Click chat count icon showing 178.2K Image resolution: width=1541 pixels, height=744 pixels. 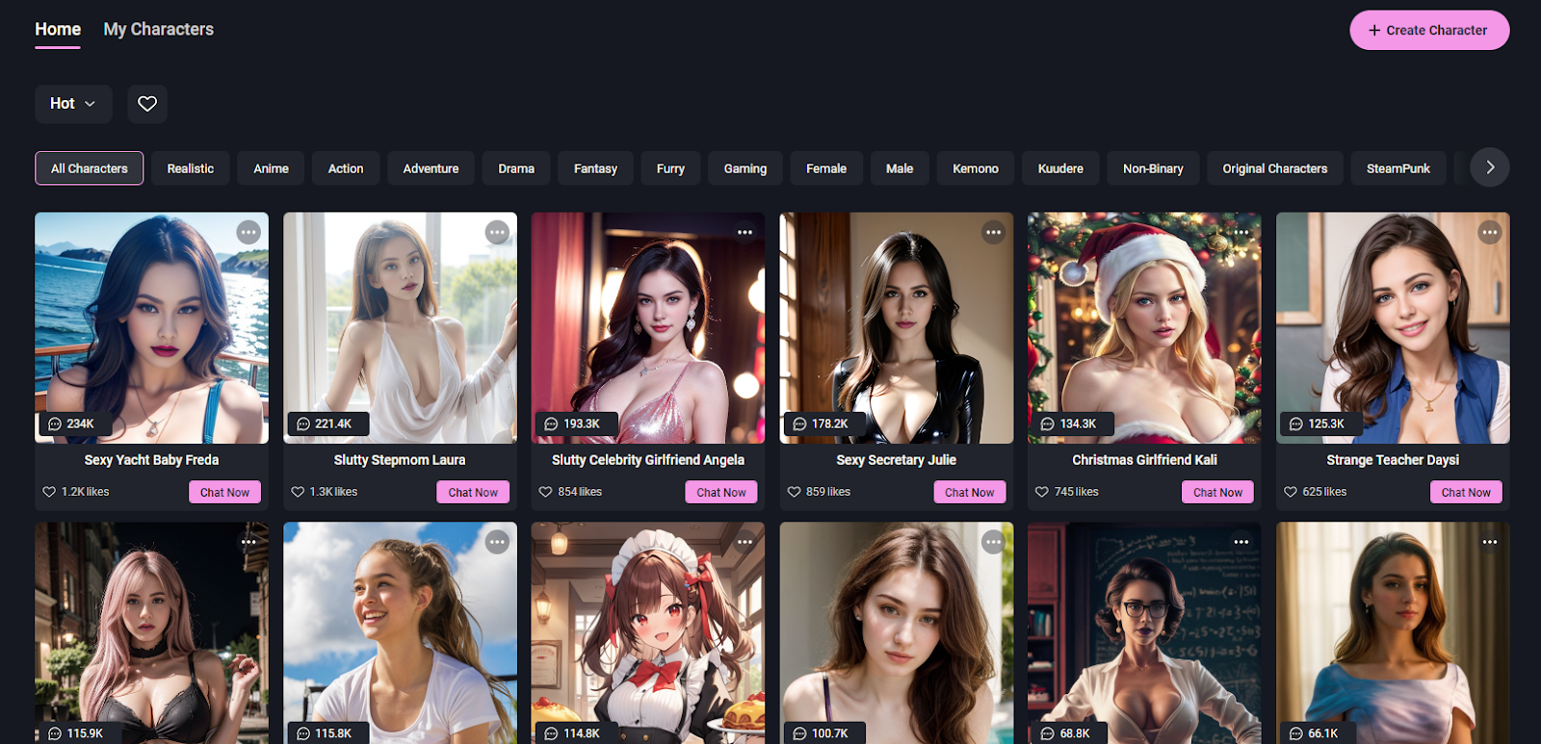799,423
